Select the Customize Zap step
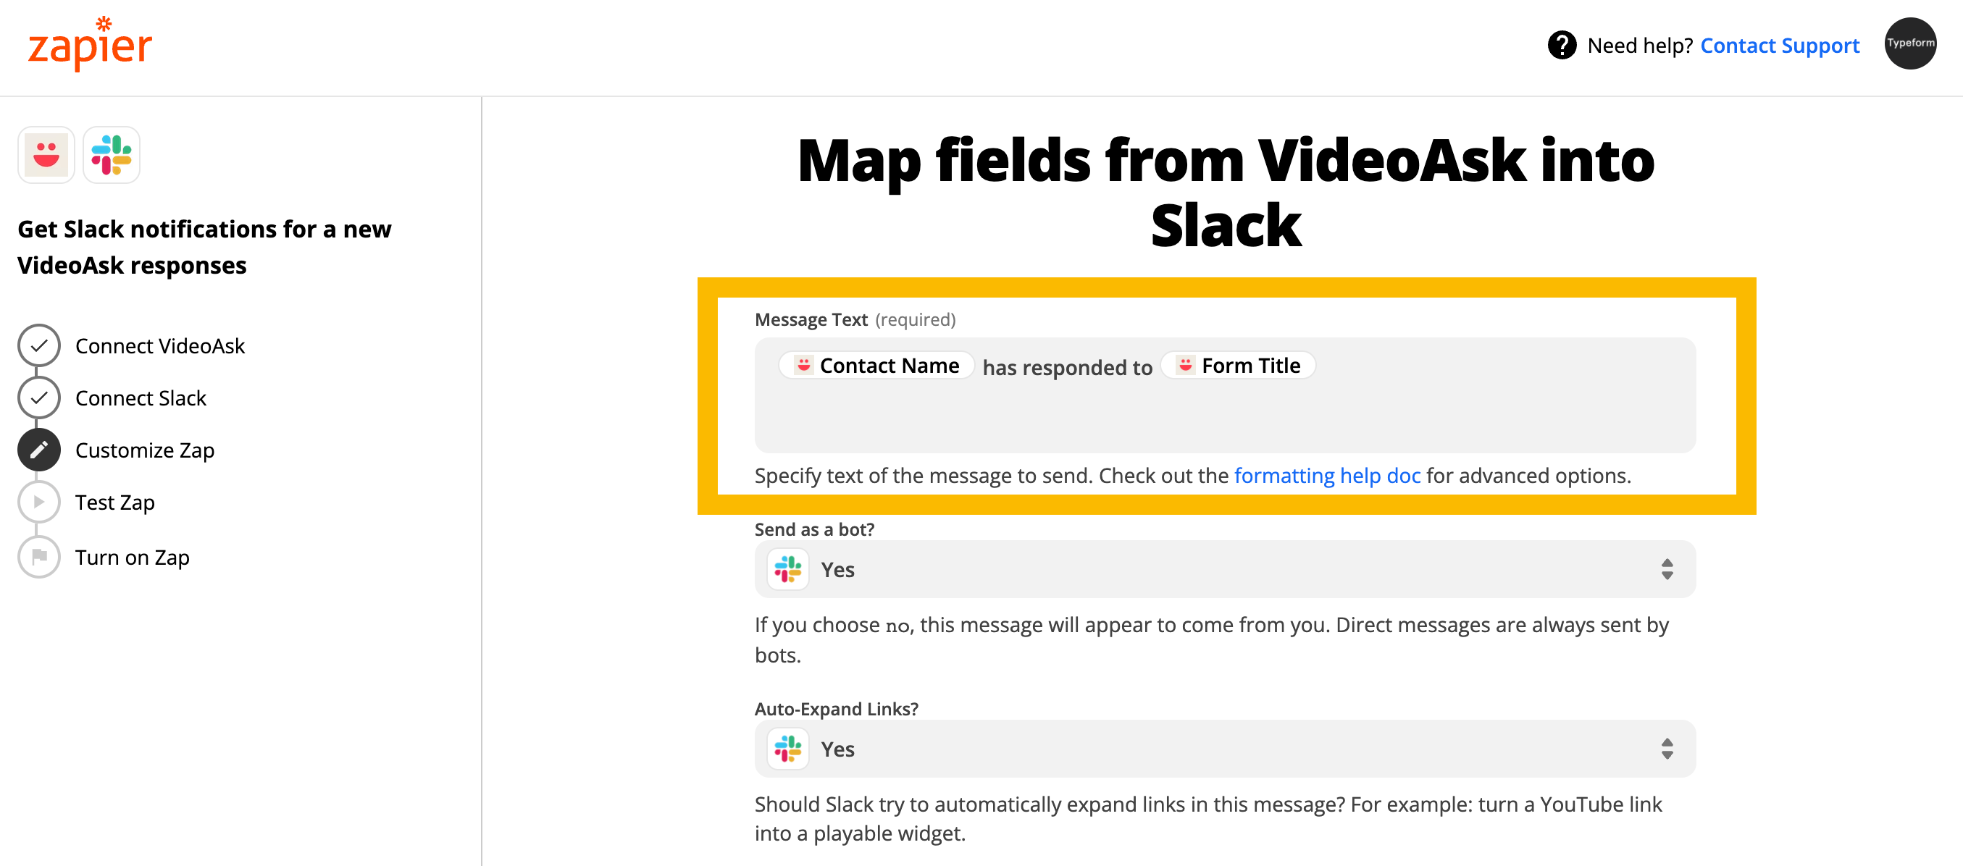This screenshot has height=866, width=1963. (145, 450)
